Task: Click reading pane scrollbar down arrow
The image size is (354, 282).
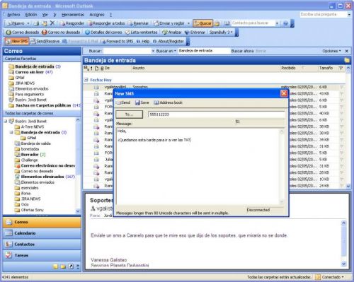Action: (343, 264)
